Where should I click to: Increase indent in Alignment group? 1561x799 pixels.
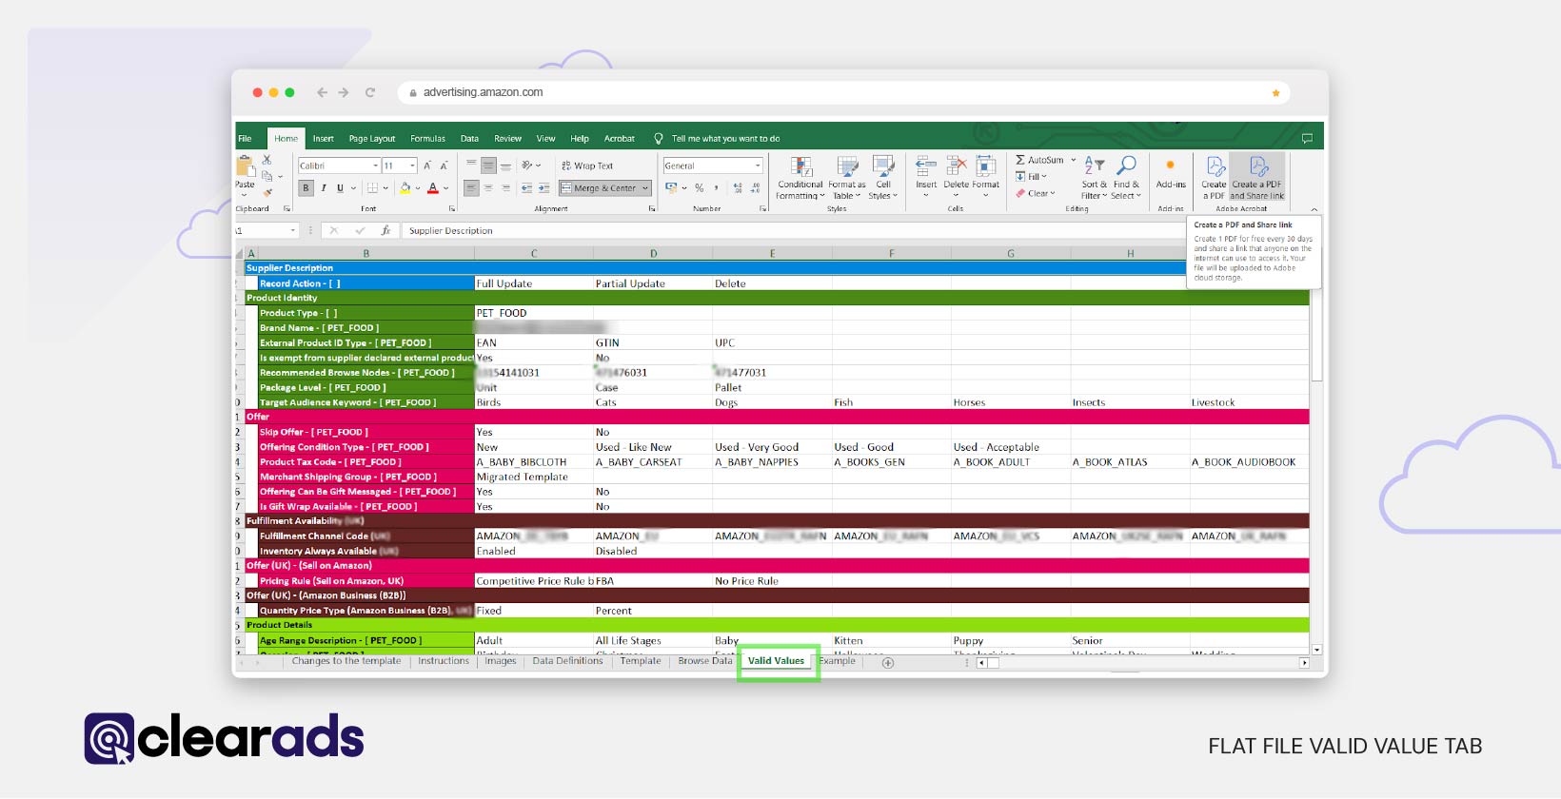543,188
